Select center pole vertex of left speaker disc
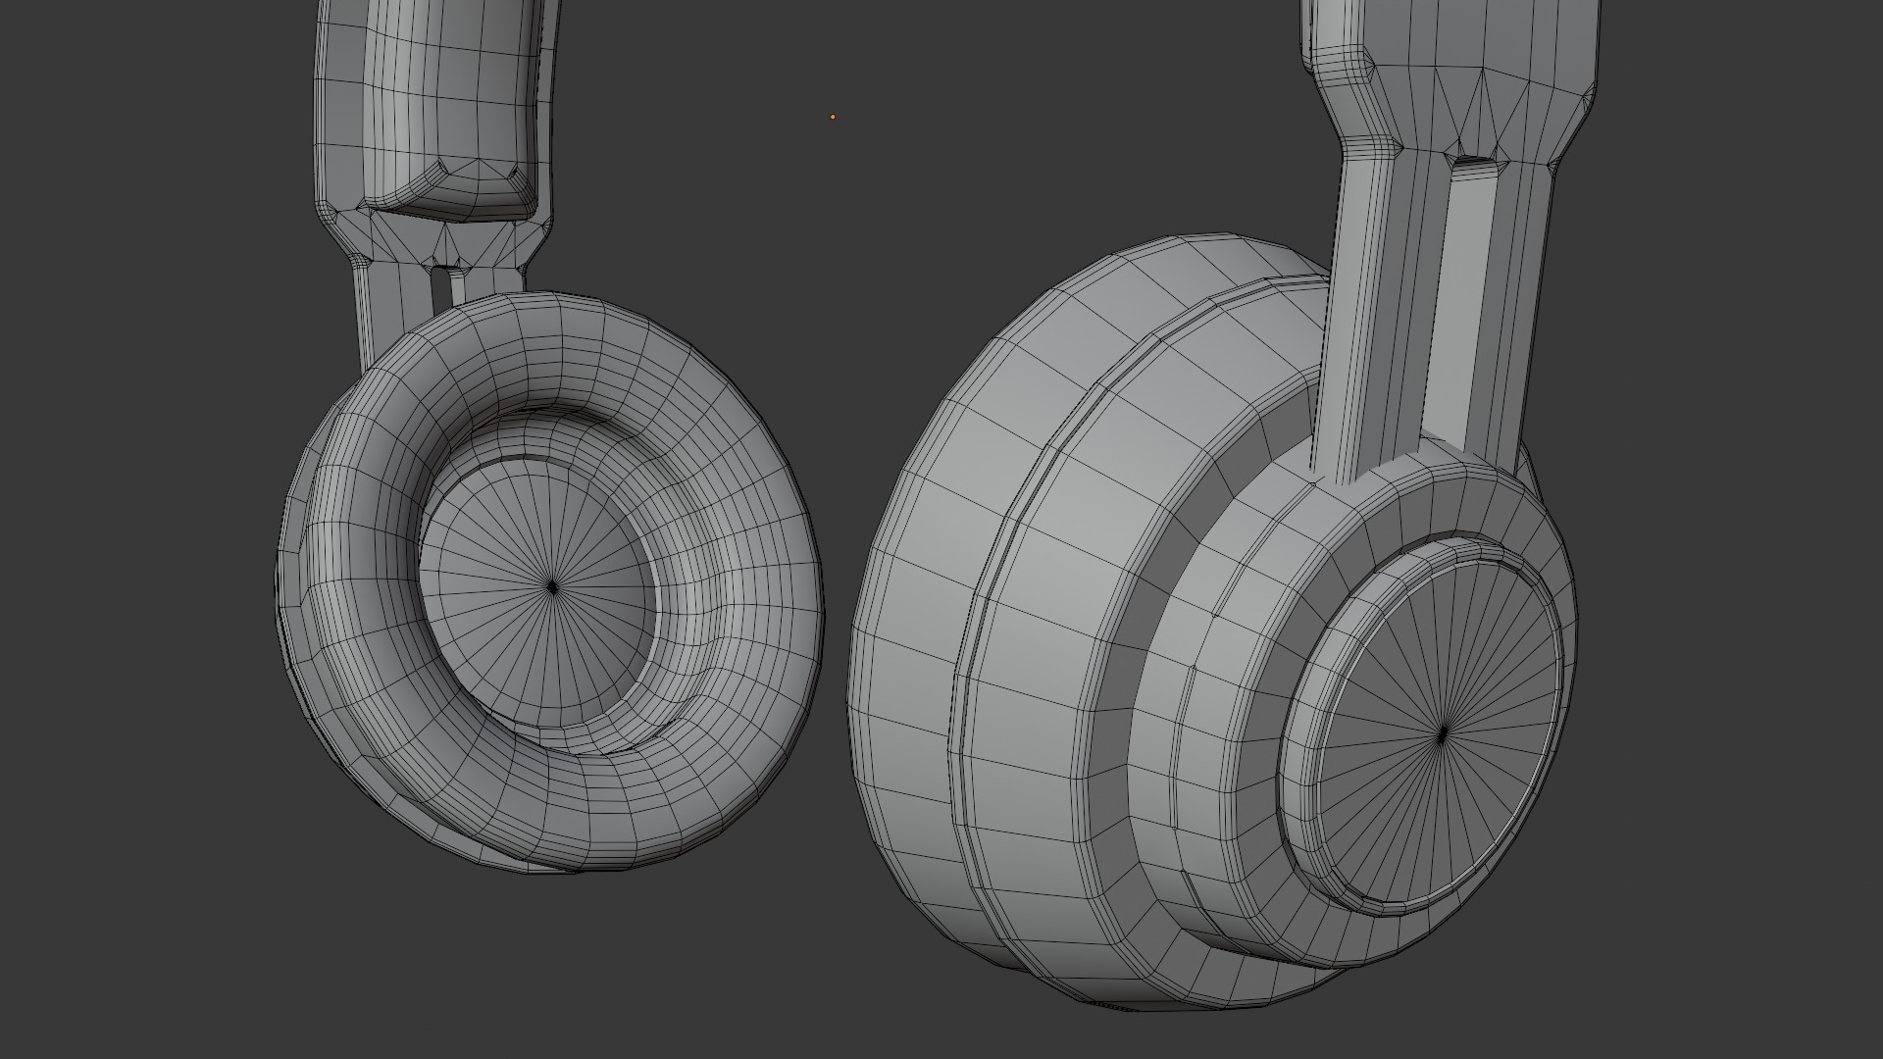The width and height of the screenshot is (1883, 1059). [x=552, y=586]
